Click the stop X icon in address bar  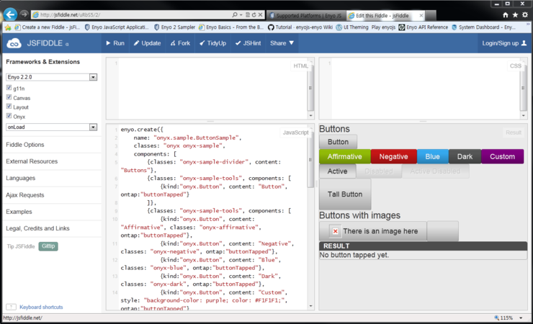[260, 14]
